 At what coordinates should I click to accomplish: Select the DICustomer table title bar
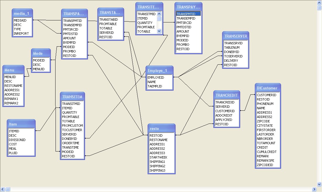coord(268,88)
